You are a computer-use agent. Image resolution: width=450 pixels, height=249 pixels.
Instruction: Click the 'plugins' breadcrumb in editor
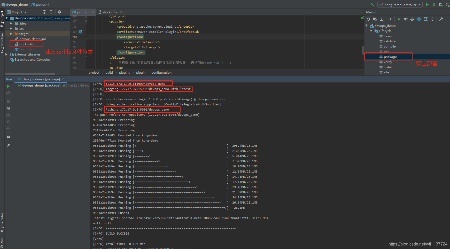coord(125,72)
